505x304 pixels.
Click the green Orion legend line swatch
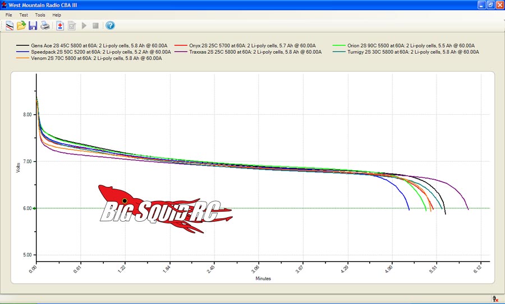tap(339, 46)
